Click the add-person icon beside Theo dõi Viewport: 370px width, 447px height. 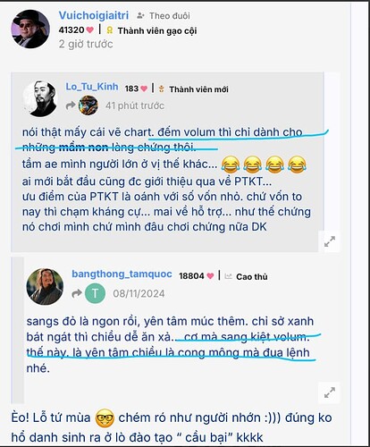point(140,16)
